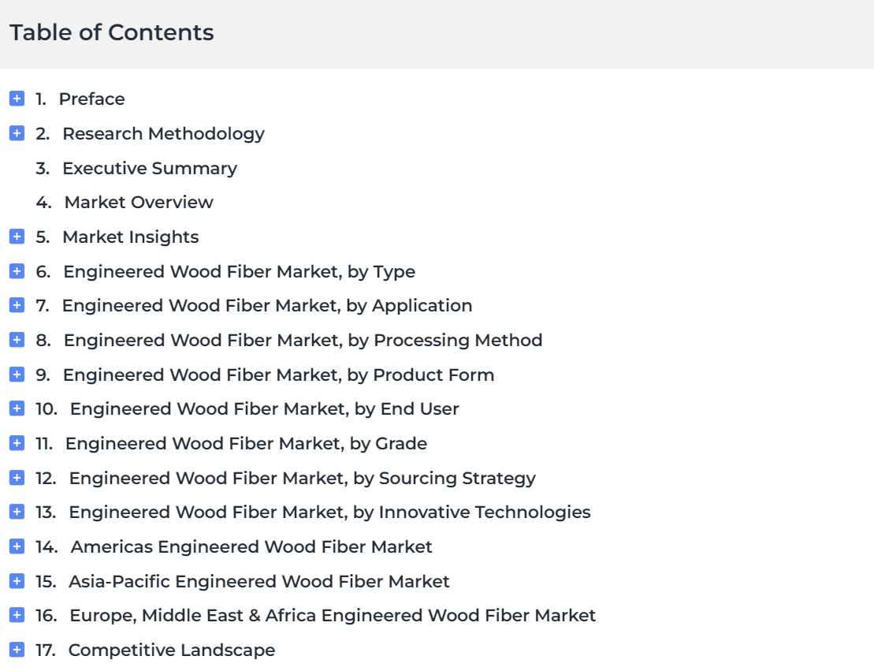Expand the Preface section plus icon
874x671 pixels.
pos(17,99)
